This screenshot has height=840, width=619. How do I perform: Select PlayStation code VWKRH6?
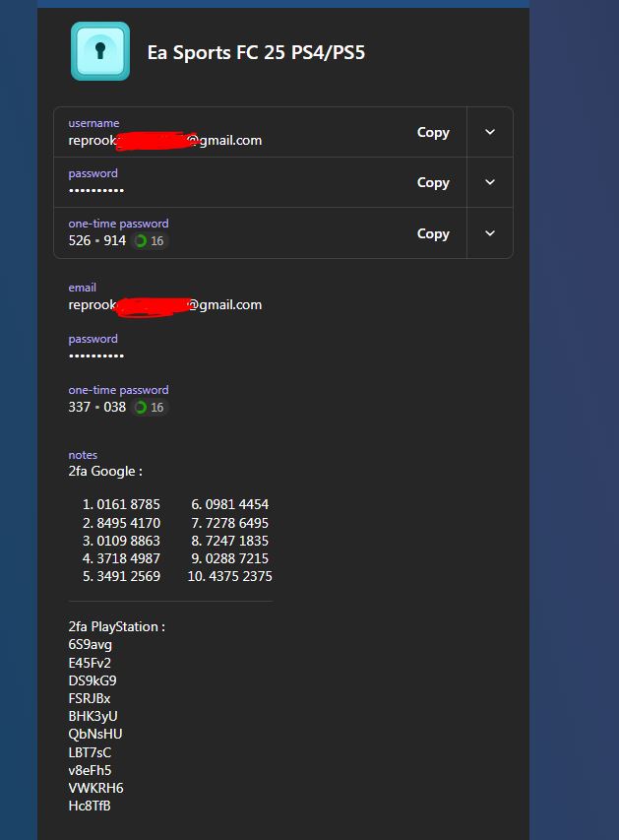click(x=95, y=788)
